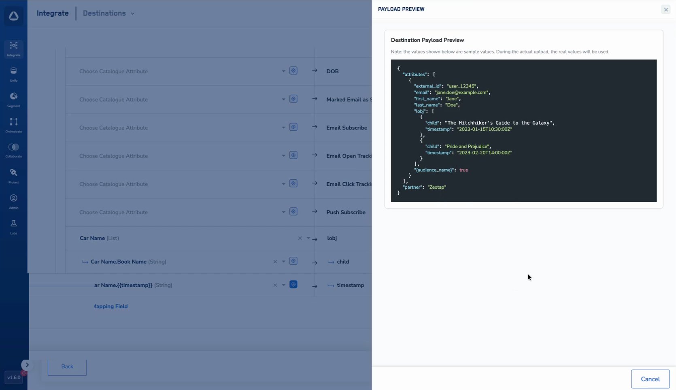Click the DOB destination field
The height and width of the screenshot is (390, 676).
333,71
